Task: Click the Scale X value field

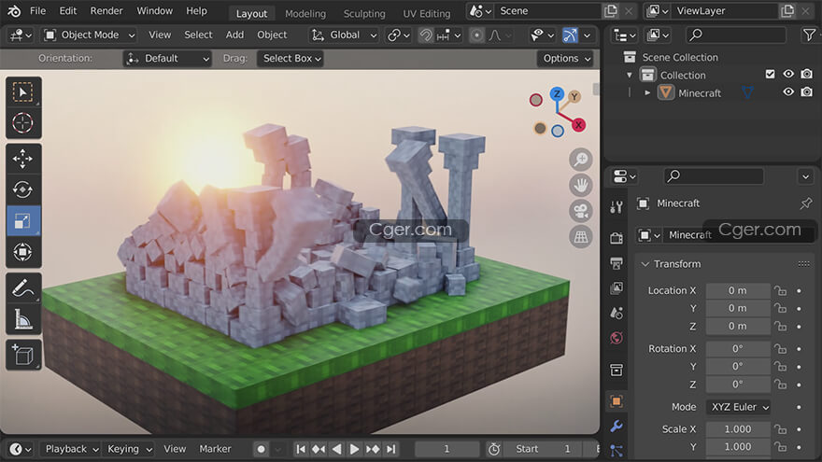Action: 738,429
